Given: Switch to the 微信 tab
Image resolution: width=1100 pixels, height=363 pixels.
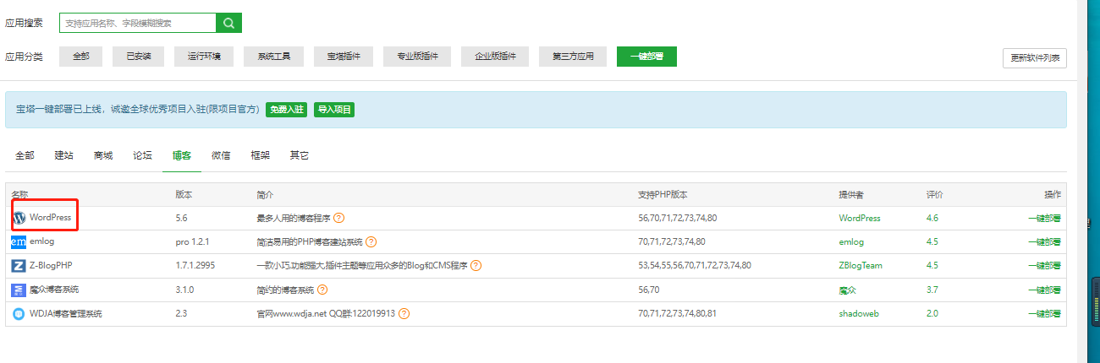Looking at the screenshot, I should coord(221,155).
